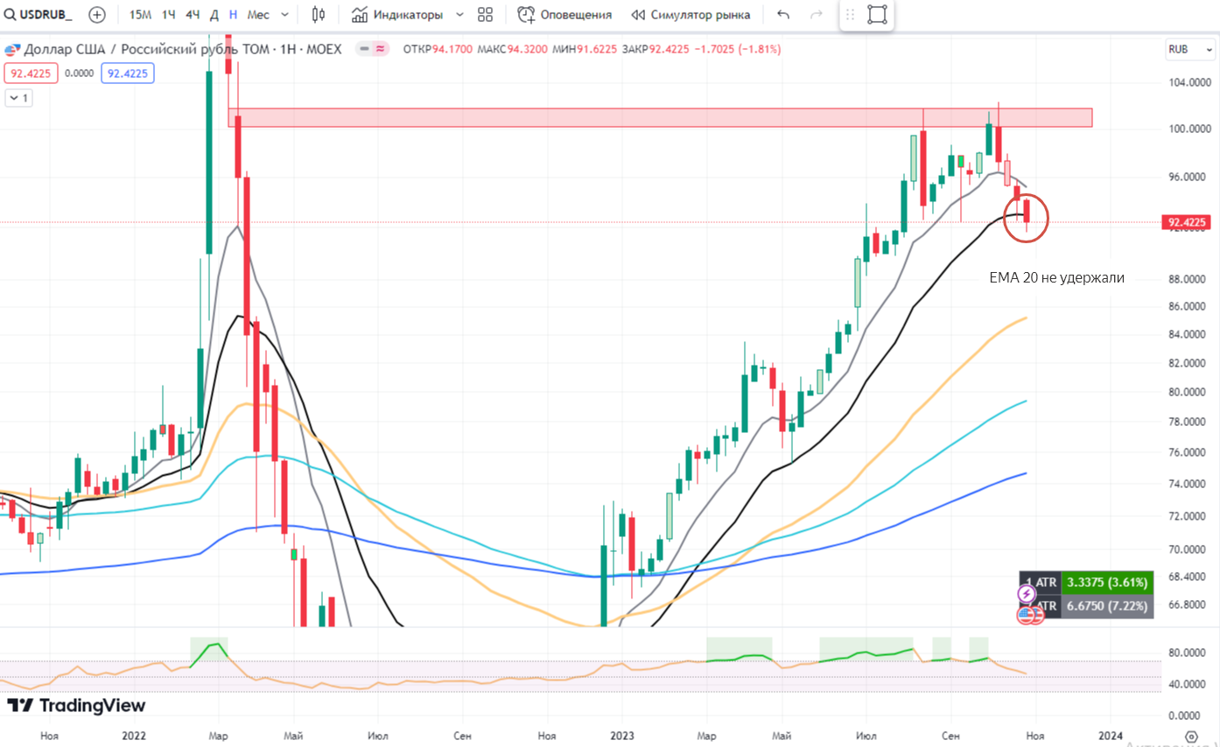Click the purple lightning event icon
Image resolution: width=1220 pixels, height=747 pixels.
point(1027,595)
